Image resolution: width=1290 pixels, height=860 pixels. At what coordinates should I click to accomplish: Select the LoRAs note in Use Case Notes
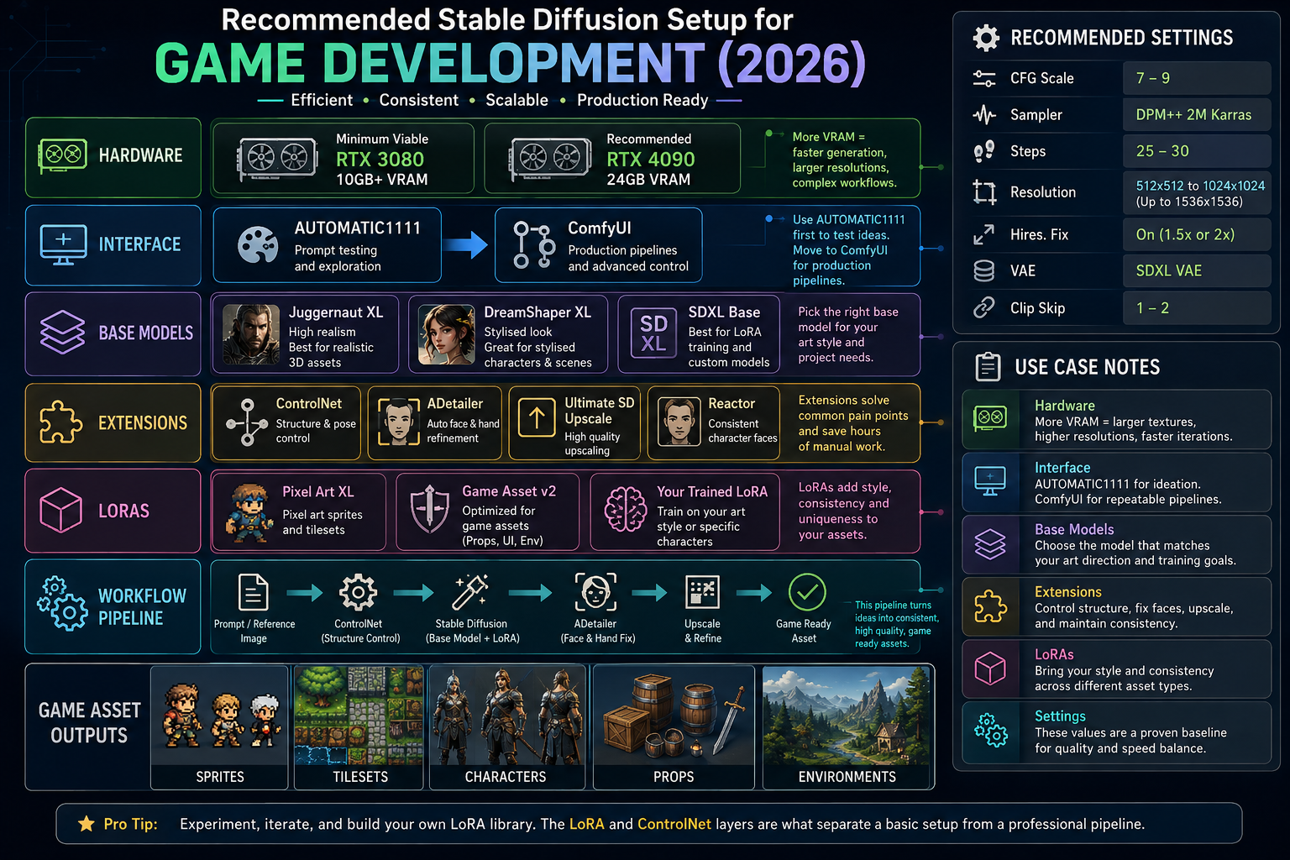[1116, 669]
